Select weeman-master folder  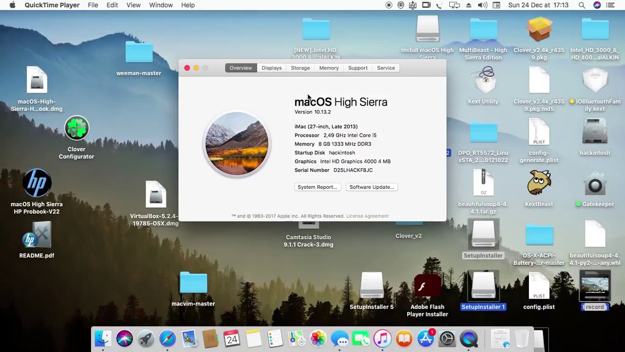tap(139, 53)
